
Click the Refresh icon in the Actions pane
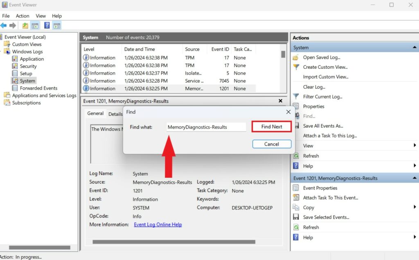295,156
